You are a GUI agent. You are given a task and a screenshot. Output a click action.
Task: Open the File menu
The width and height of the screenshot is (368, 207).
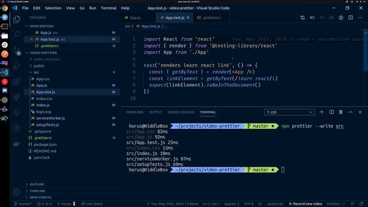[25, 8]
